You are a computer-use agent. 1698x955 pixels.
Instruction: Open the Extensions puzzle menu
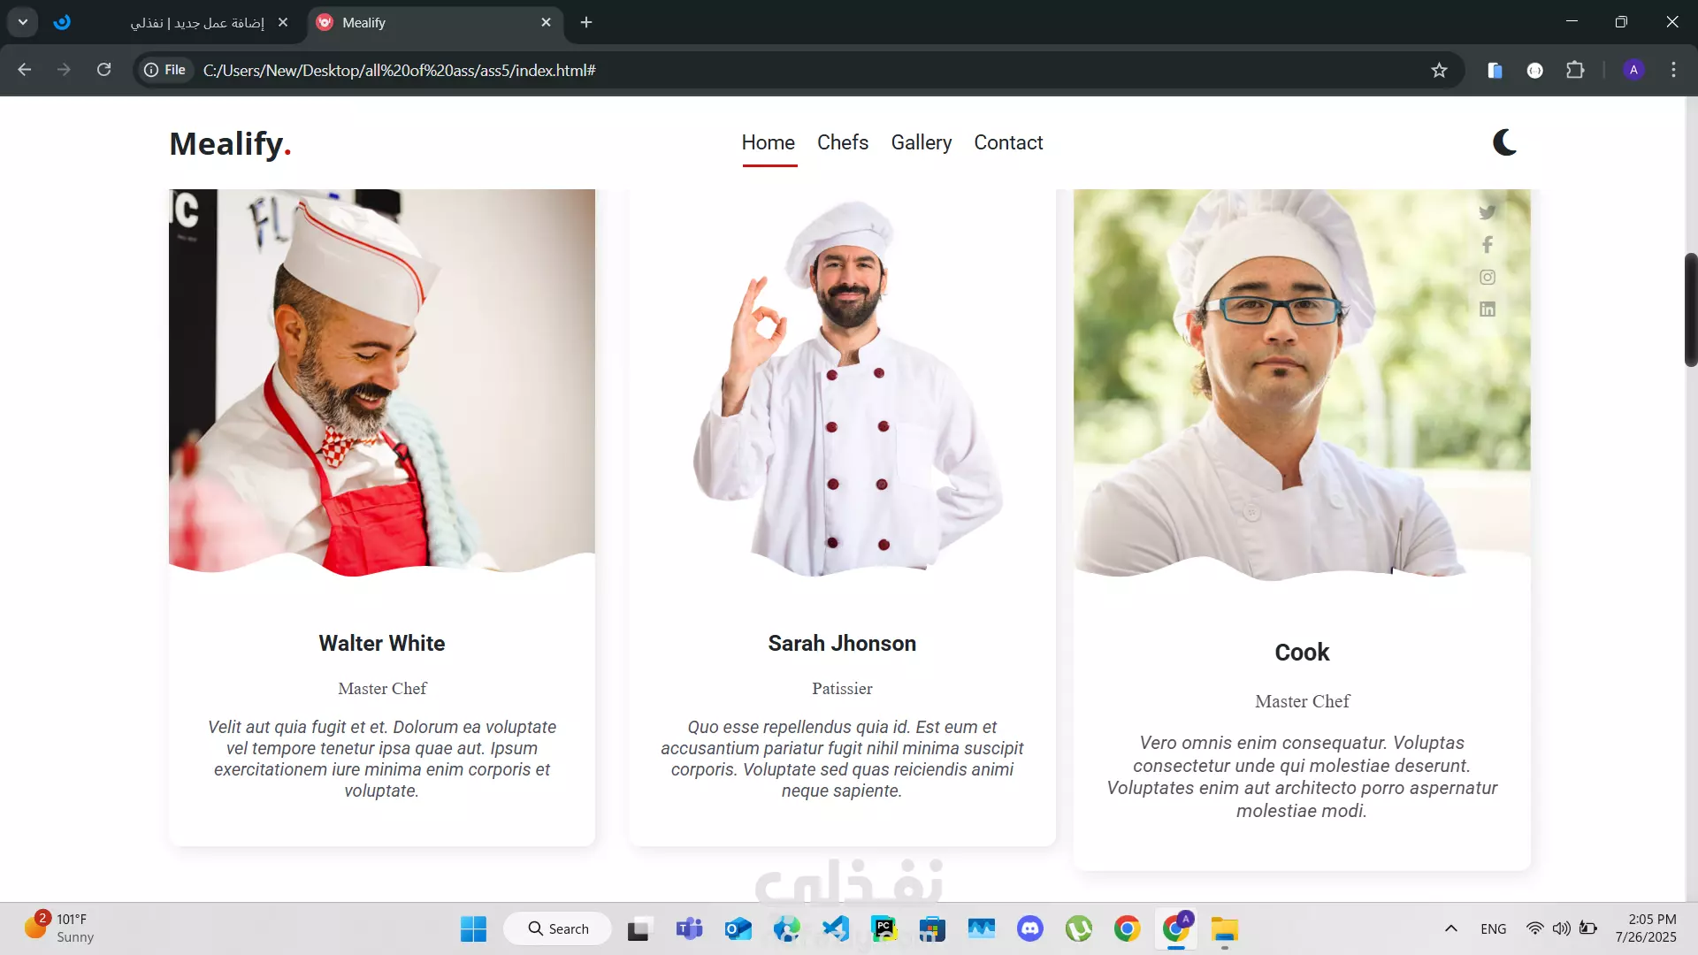point(1575,70)
